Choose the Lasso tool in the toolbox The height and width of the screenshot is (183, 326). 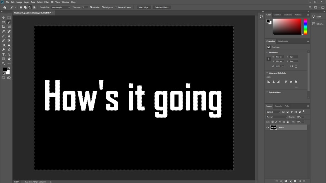tap(3, 22)
